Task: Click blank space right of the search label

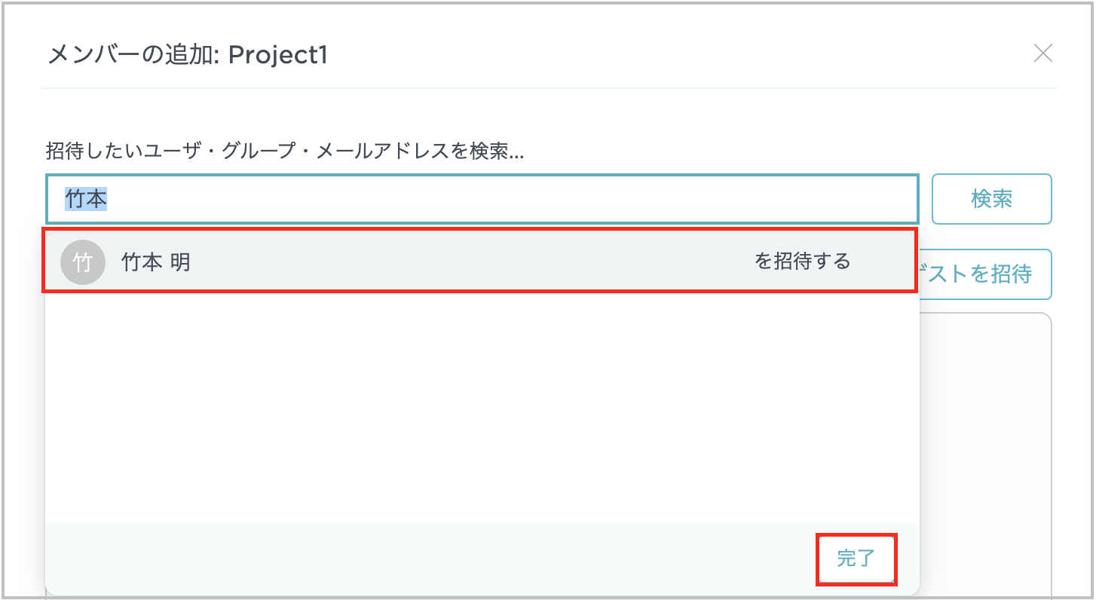Action: pyautogui.click(x=754, y=152)
